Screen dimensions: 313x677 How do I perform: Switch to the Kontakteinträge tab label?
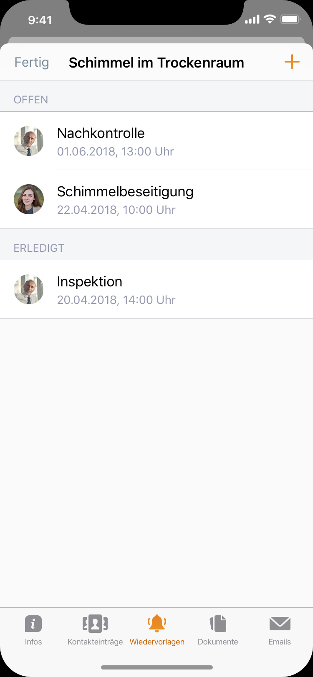[x=95, y=642]
